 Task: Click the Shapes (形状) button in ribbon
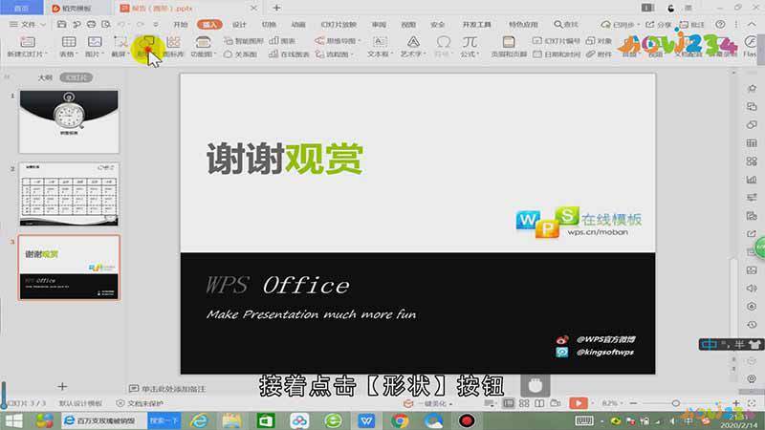pyautogui.click(x=145, y=46)
